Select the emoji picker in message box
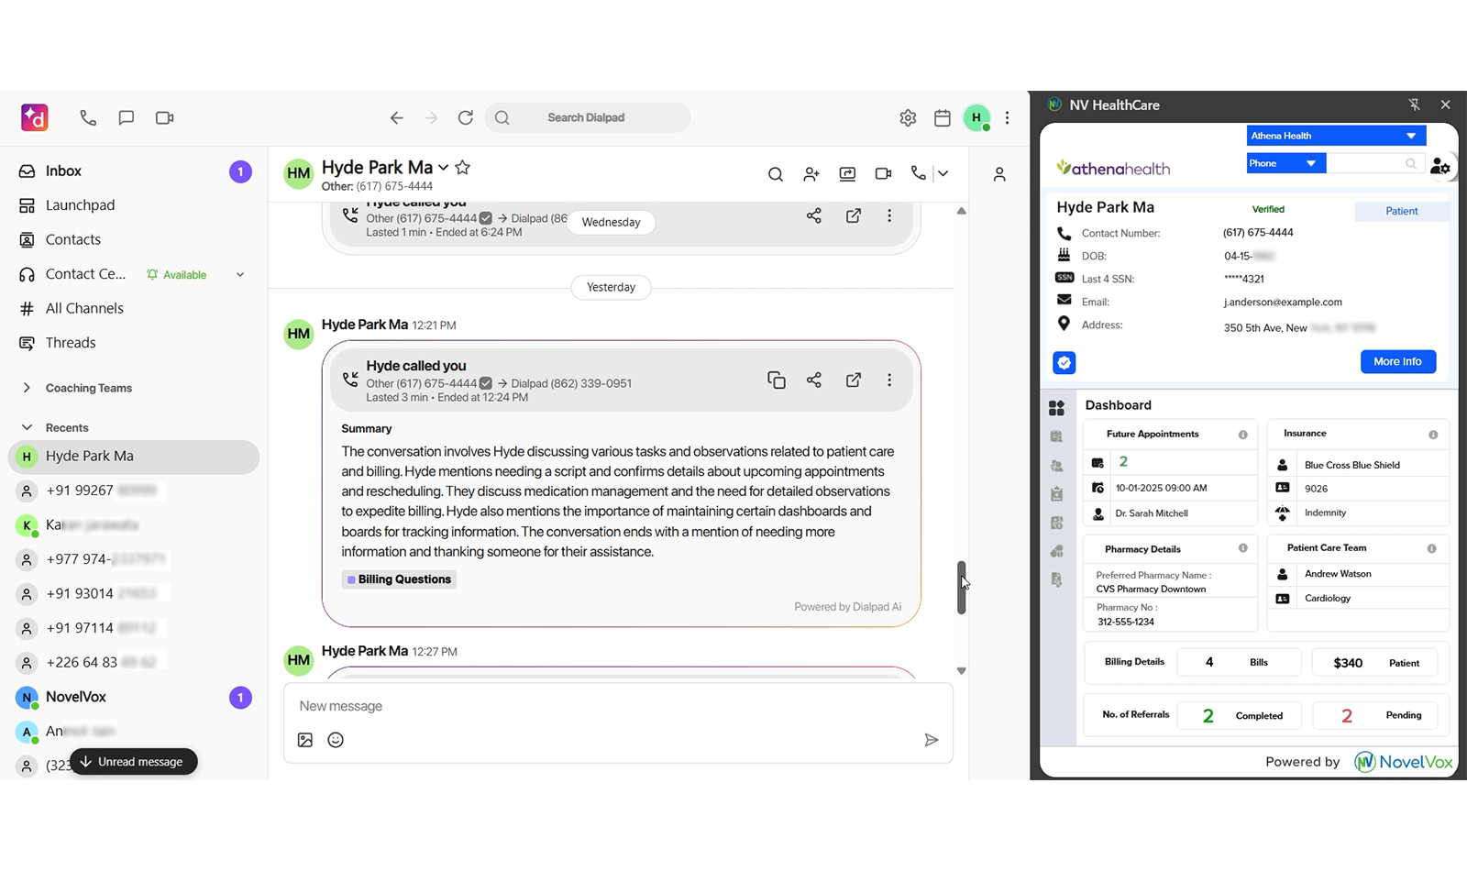The height and width of the screenshot is (871, 1467). click(336, 740)
